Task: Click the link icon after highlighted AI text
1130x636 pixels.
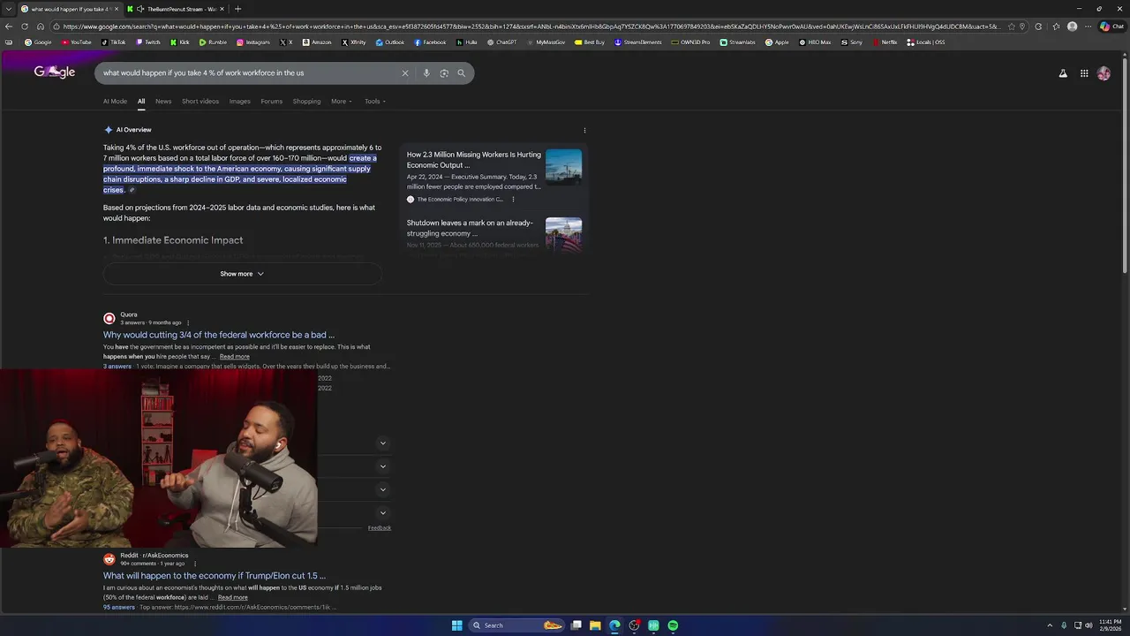Action: [132, 190]
